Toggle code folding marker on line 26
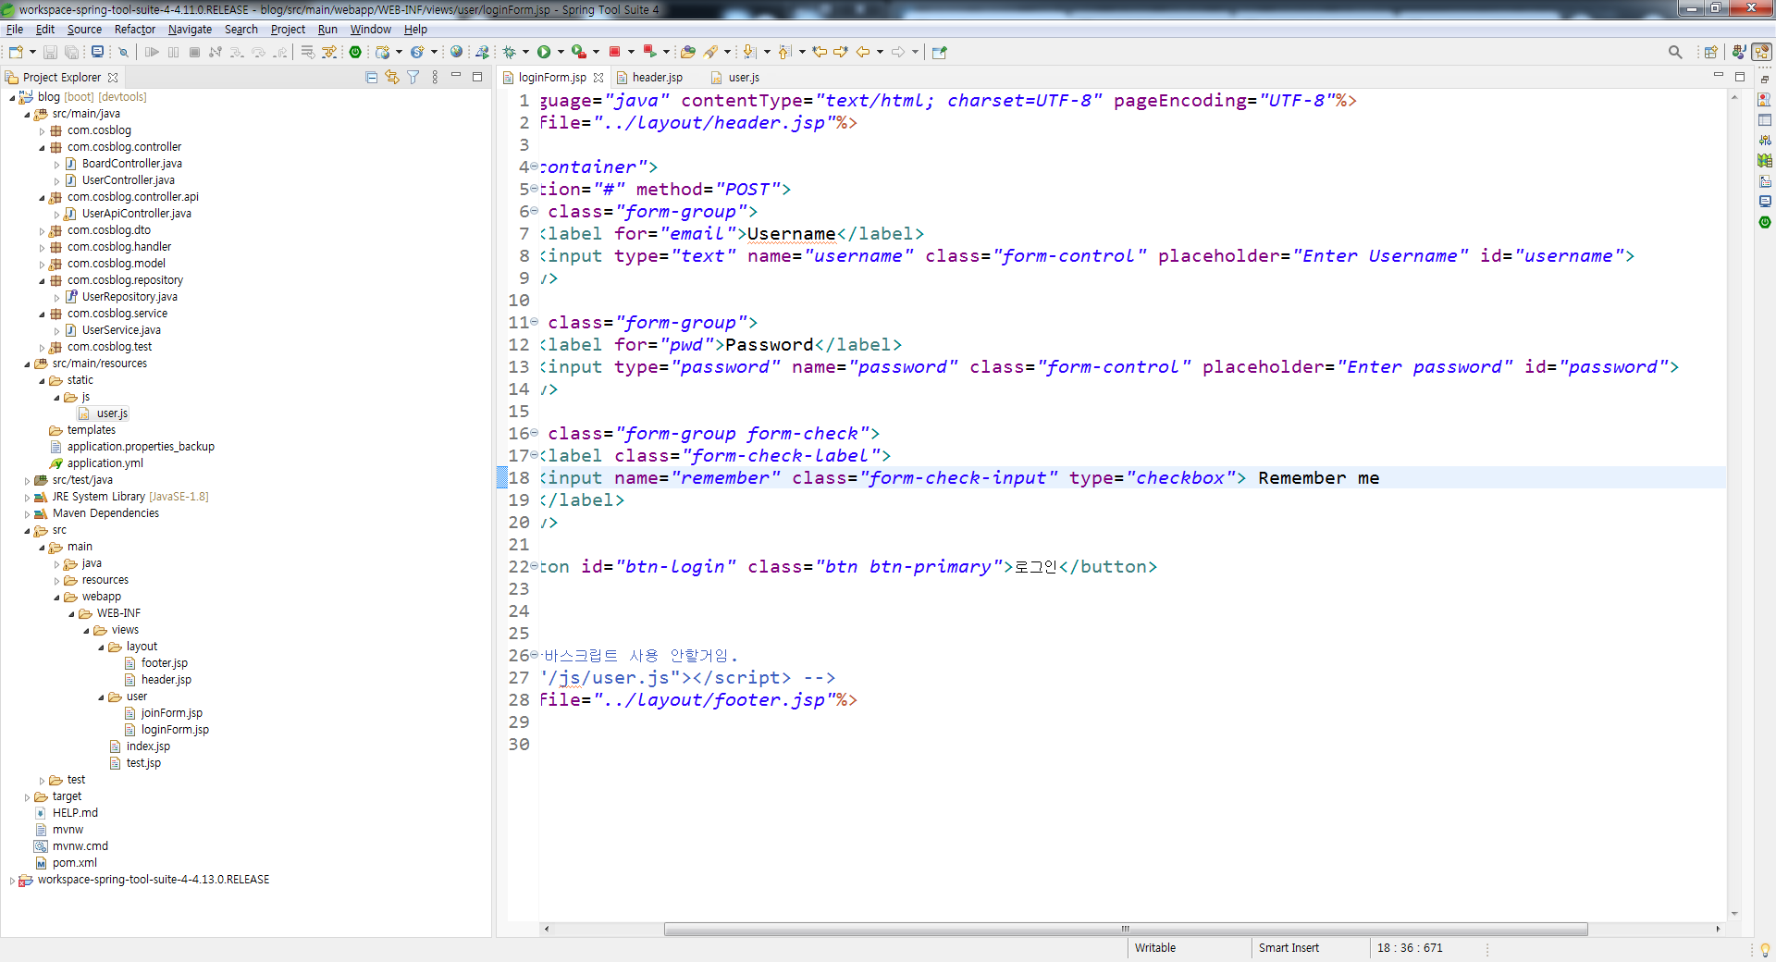 (x=534, y=655)
